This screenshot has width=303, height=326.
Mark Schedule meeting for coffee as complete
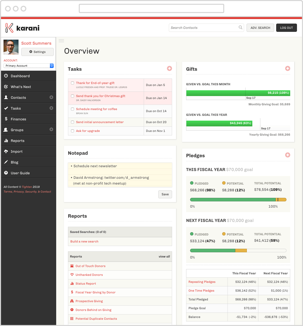pyautogui.click(x=72, y=109)
